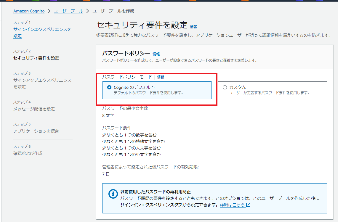Click the 8 文字 minimum length value
The height and width of the screenshot is (222, 338).
pos(108,115)
